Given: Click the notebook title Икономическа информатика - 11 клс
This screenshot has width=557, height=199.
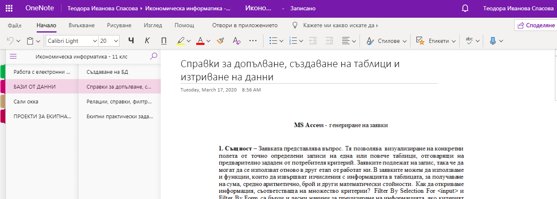Looking at the screenshot, I should [81, 56].
